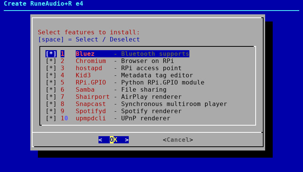This screenshot has width=303, height=172.
Task: Toggle the hostapd checkbox
Action: (51, 68)
